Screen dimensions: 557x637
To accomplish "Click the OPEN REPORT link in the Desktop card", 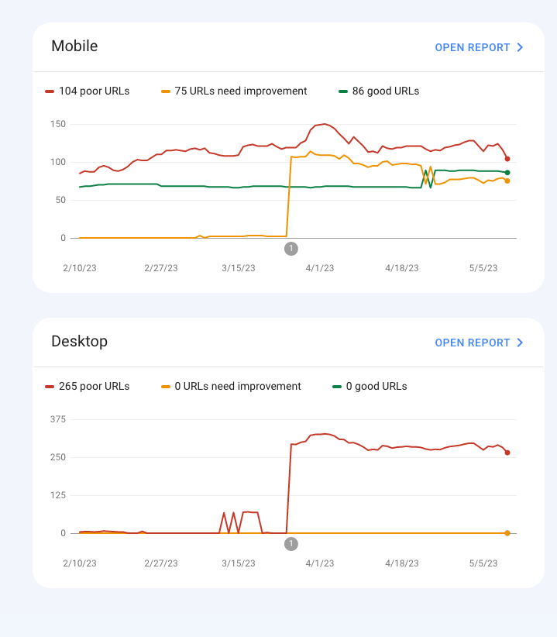I will coord(472,343).
